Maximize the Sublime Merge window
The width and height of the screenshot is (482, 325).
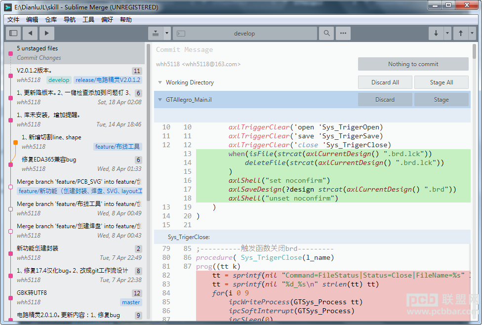(x=448, y=5)
